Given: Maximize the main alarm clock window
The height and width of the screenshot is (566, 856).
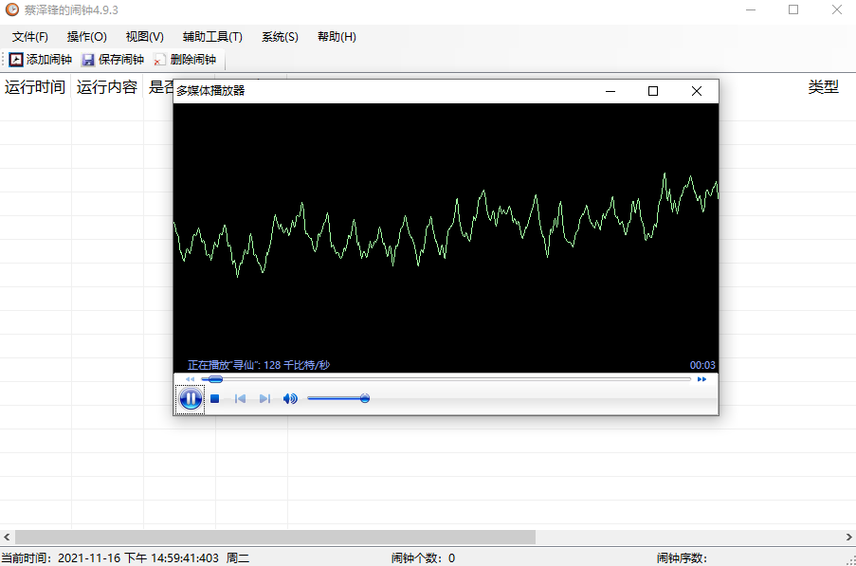Looking at the screenshot, I should 793,9.
